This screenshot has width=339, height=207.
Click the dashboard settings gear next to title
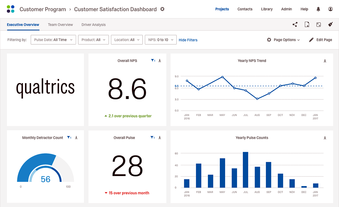162,9
